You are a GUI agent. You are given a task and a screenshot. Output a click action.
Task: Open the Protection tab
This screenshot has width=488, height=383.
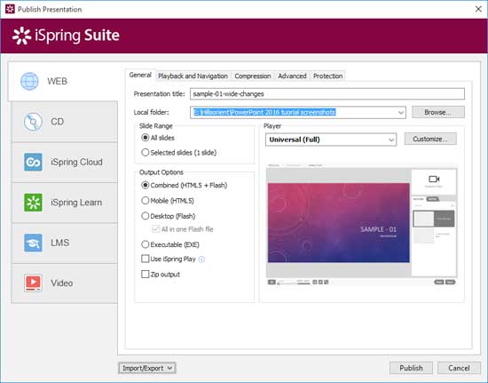click(x=327, y=76)
